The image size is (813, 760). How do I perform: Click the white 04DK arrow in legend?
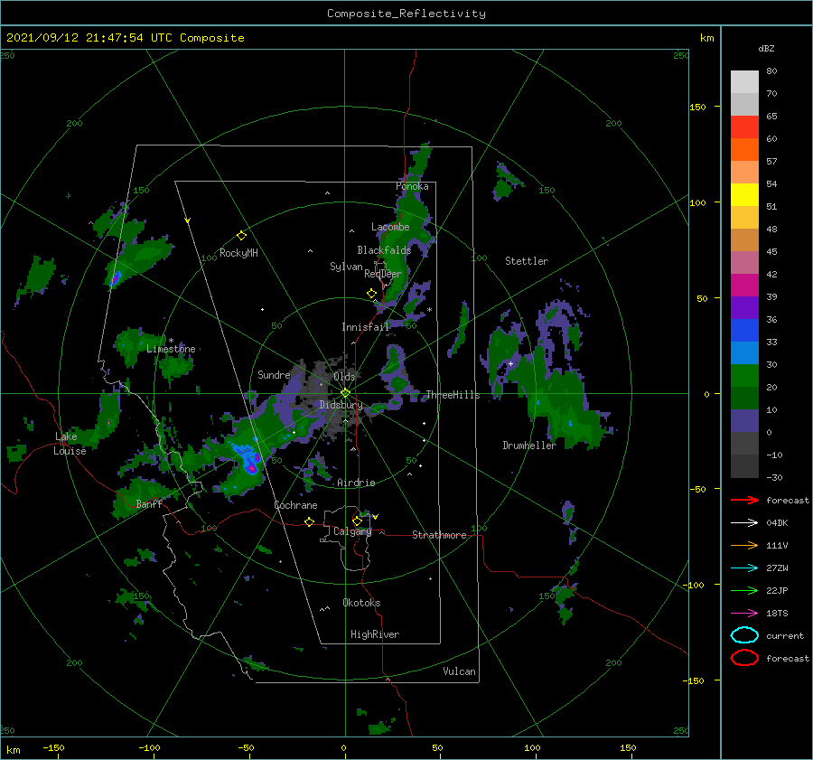pyautogui.click(x=744, y=523)
